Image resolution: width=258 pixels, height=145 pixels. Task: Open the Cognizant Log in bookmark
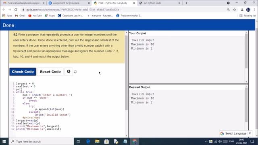pos(71,16)
